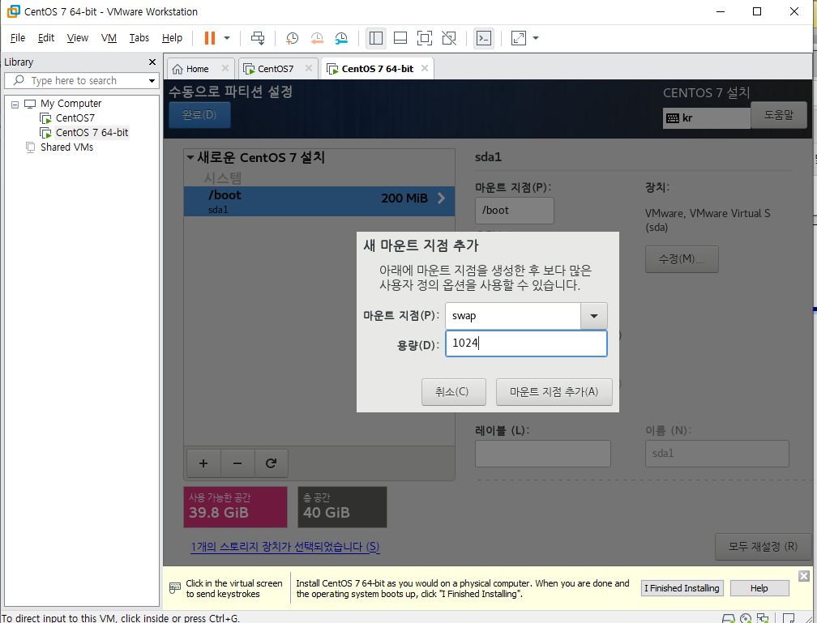Click the 수정(M)... modify button
Viewport: 817px width, 623px height.
pyautogui.click(x=682, y=259)
